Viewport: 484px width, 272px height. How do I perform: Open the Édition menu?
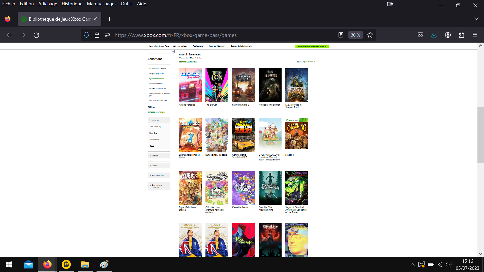pos(27,4)
